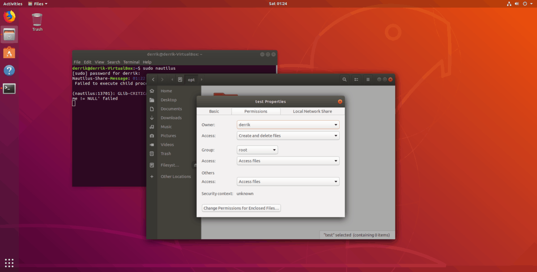Open the Files app menu in top bar

(38, 4)
